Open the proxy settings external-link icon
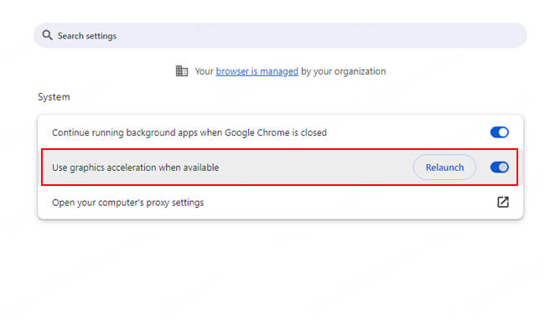 point(502,202)
